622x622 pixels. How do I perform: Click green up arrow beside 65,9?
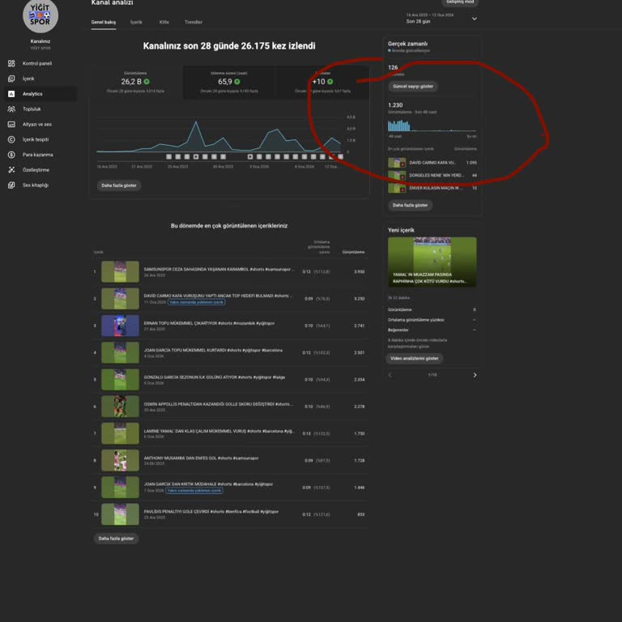click(x=237, y=82)
